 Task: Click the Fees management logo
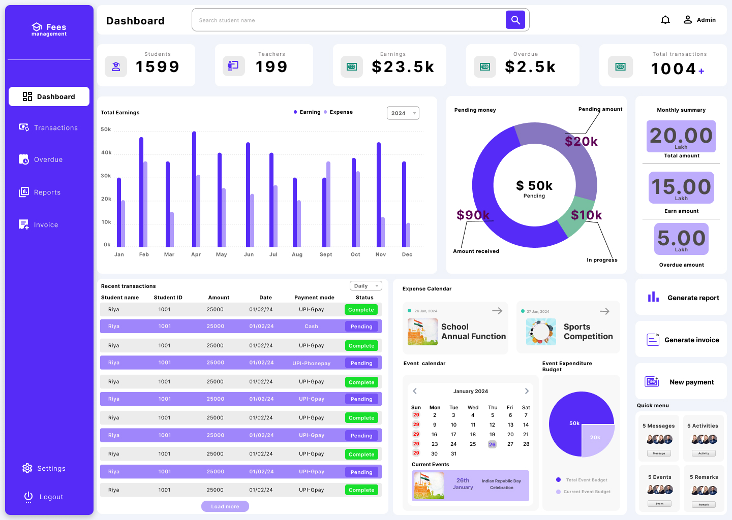point(49,29)
